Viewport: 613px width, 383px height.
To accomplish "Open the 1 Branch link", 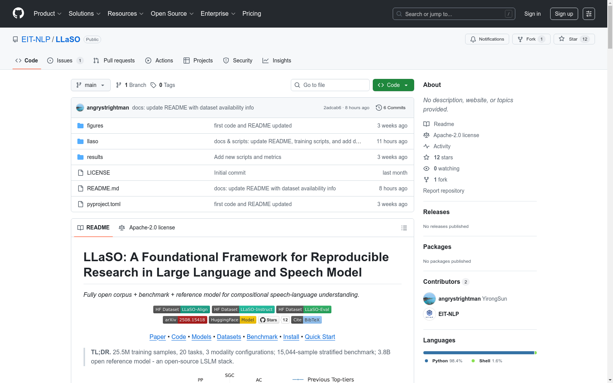I will click(131, 85).
